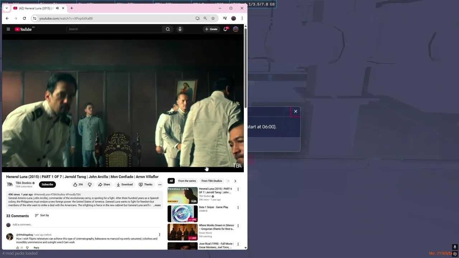
Task: Dislike the comment by @Otitsblagabag
Action: point(27,248)
